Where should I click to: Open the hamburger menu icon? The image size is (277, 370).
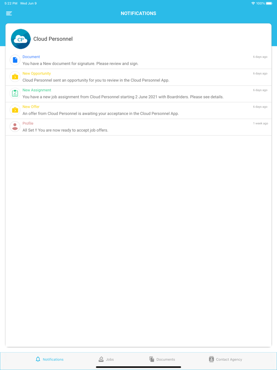click(x=9, y=13)
